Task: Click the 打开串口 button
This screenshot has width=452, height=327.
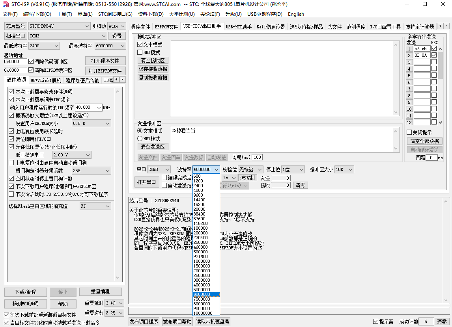Action: coord(146,182)
